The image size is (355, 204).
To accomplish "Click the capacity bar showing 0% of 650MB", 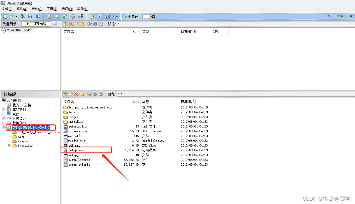I will pyautogui.click(x=256, y=17).
